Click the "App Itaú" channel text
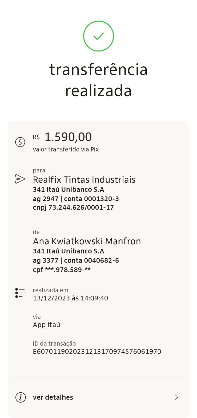 46,325
